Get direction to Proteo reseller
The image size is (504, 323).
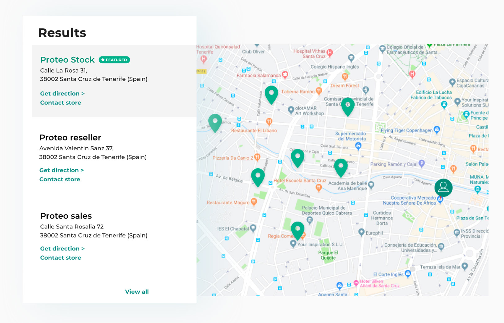pyautogui.click(x=61, y=170)
